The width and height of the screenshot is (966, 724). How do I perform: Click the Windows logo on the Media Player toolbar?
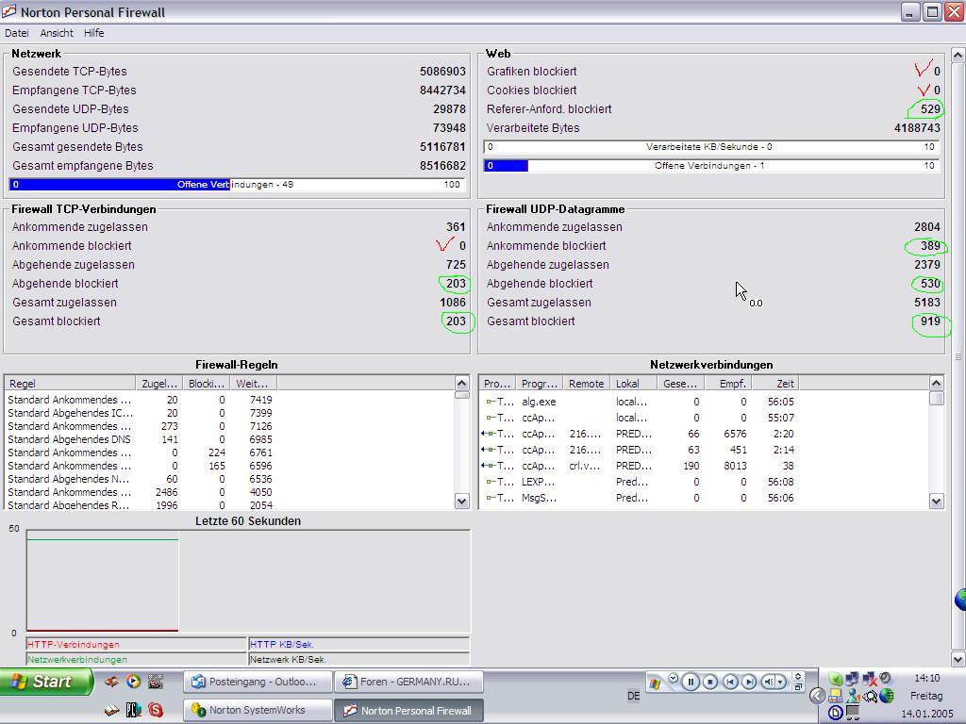tap(655, 683)
